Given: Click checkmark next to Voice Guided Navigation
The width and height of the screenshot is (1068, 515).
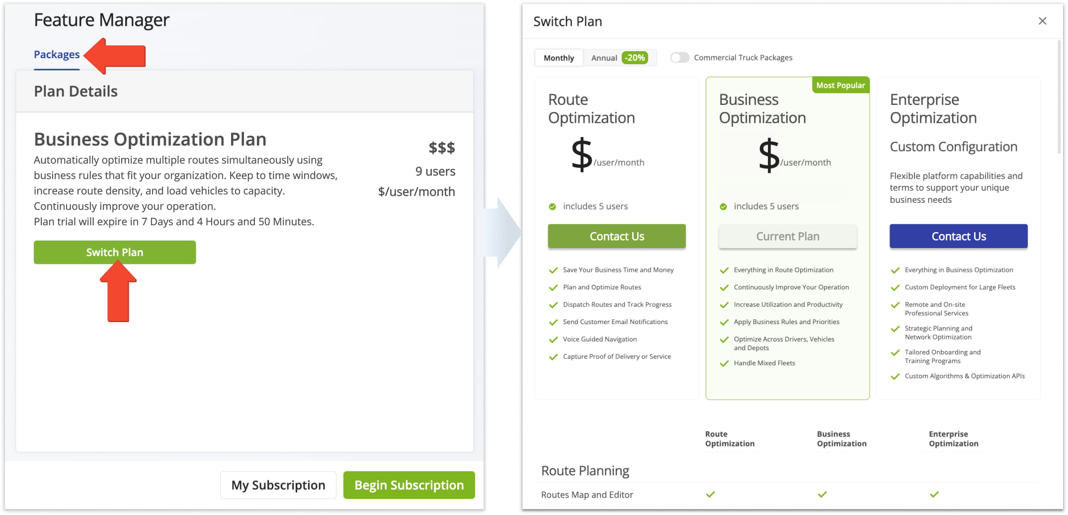Looking at the screenshot, I should click(553, 340).
